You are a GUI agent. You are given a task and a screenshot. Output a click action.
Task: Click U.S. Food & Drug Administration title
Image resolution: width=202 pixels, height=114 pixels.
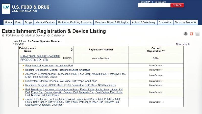click(x=31, y=9)
